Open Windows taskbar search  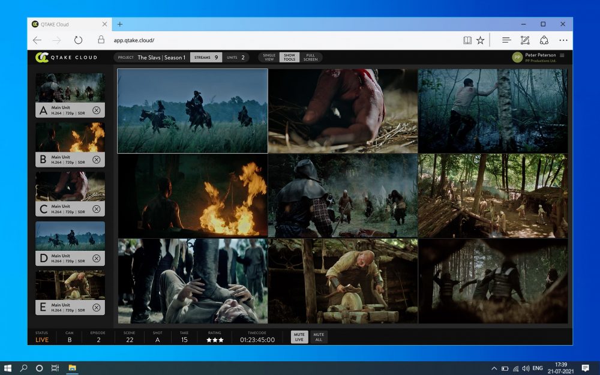24,368
